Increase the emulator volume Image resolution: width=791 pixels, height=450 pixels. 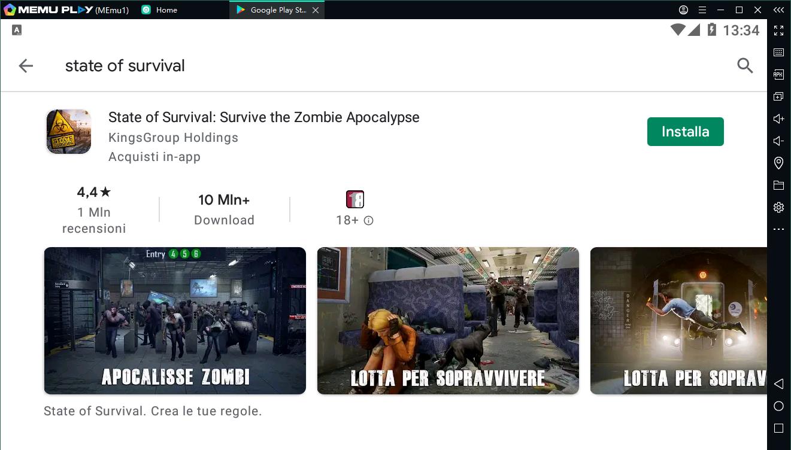(778, 118)
